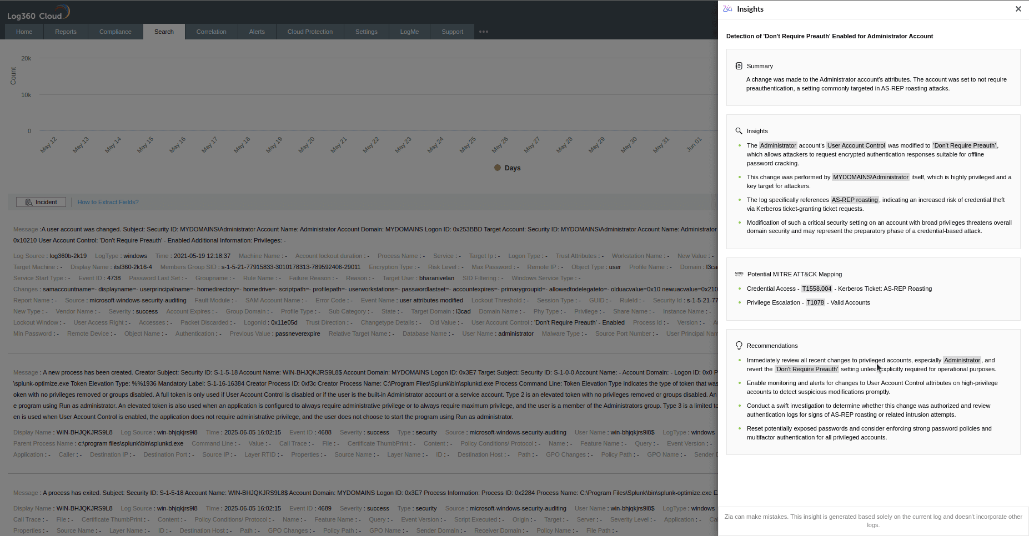The image size is (1029, 536).
Task: Click the Valid Accounts mapping text
Action: (x=850, y=302)
